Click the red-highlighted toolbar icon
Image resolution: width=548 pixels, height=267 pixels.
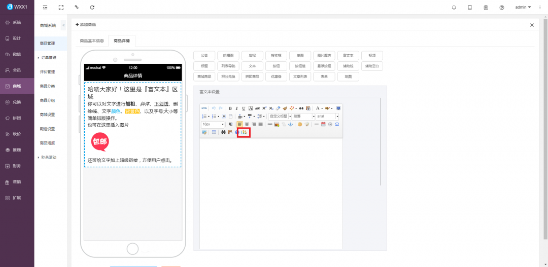244,132
